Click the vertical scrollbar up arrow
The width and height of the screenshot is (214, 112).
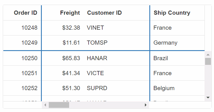pos(208,54)
